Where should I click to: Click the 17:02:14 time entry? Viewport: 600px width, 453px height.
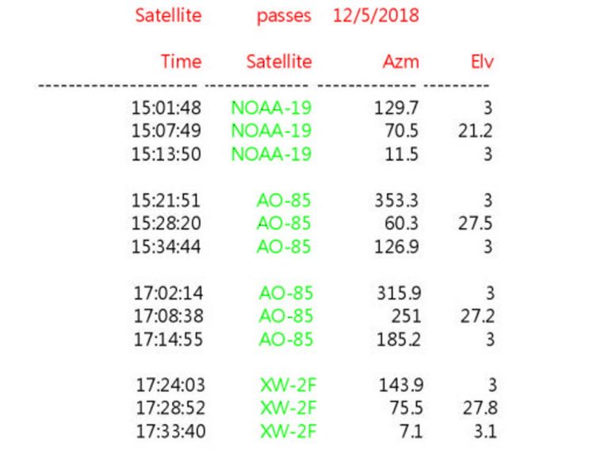click(168, 292)
